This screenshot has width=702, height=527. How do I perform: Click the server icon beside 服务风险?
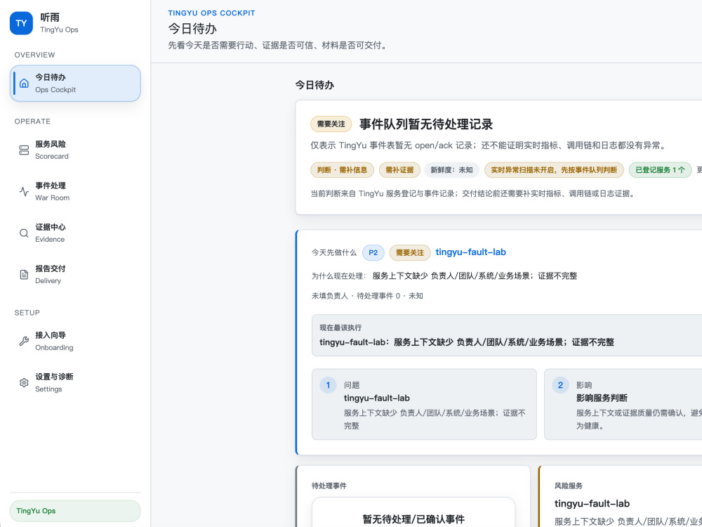pos(24,150)
